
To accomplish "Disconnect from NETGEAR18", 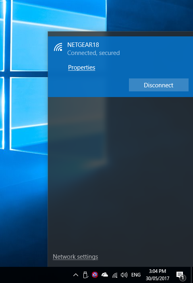I will (159, 85).
